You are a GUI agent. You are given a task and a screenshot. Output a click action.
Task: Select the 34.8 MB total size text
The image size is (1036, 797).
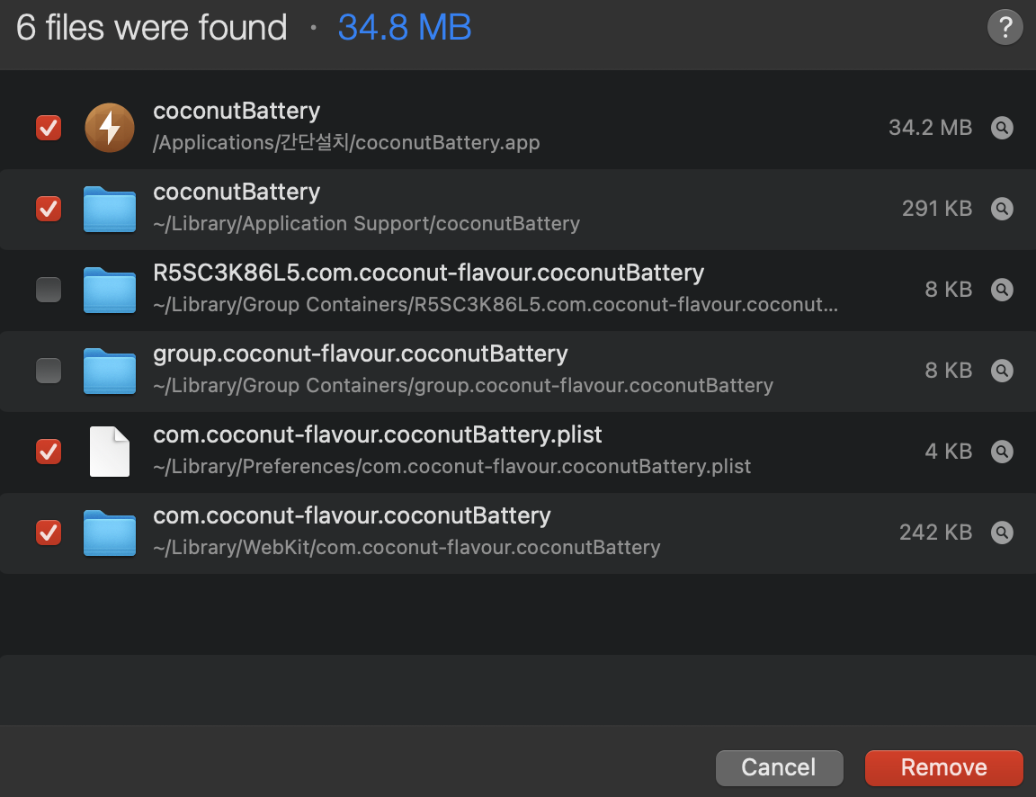[x=405, y=28]
